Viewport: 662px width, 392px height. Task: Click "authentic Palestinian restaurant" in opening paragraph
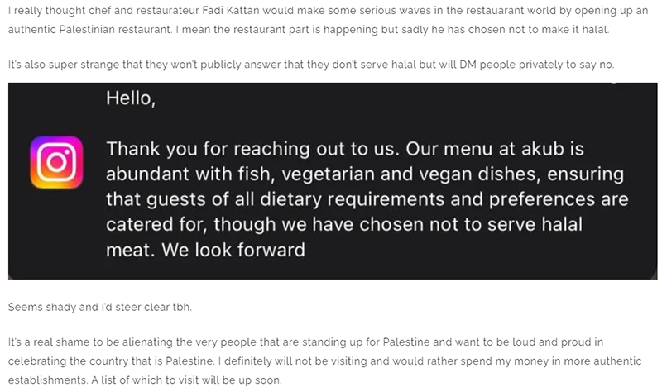point(89,30)
